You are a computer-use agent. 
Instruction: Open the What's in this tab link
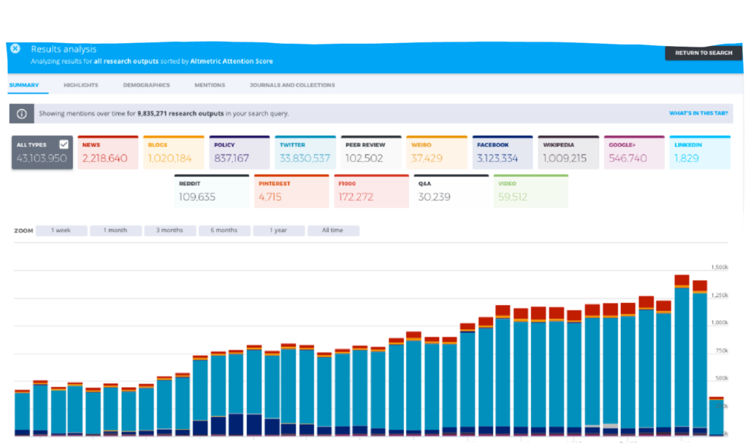click(x=698, y=114)
